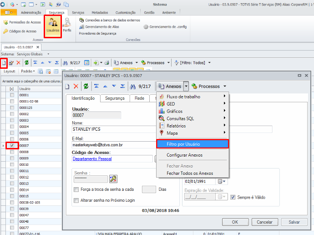
Task: Click the key icon beside the Senha field
Action: [x=114, y=179]
